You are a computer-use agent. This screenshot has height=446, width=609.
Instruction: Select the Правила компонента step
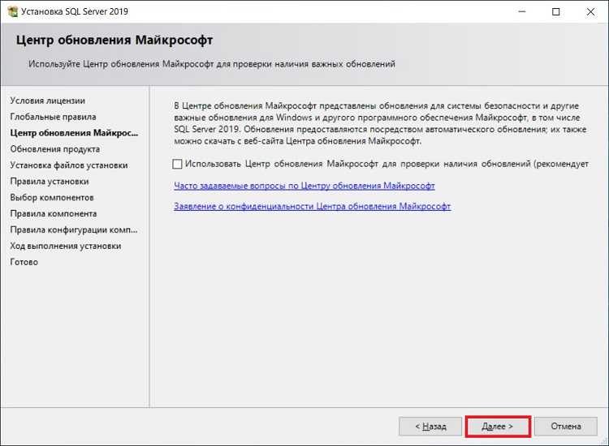click(54, 214)
